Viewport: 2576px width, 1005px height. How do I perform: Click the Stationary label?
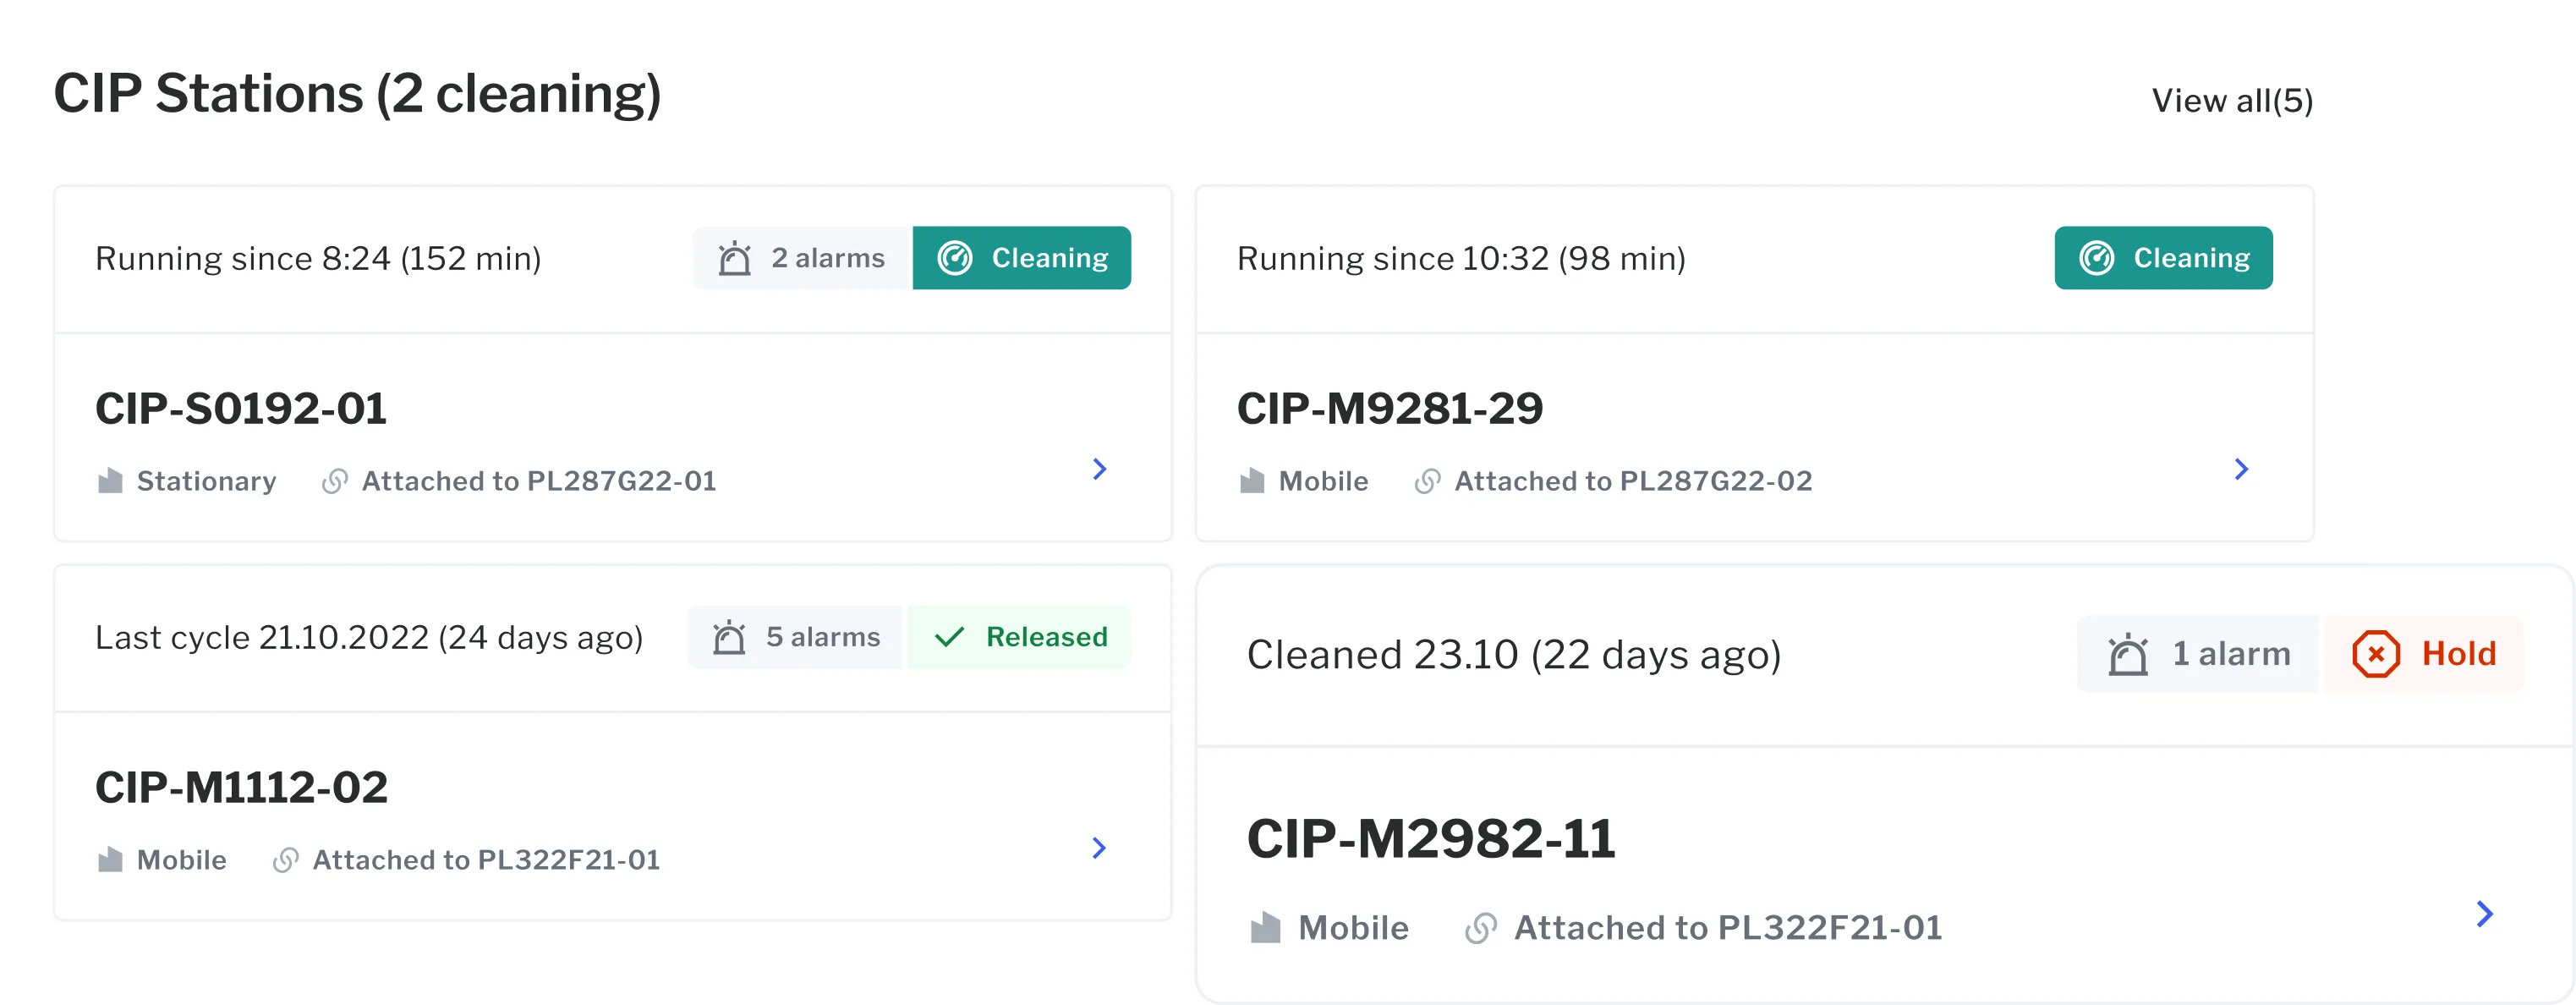click(206, 481)
